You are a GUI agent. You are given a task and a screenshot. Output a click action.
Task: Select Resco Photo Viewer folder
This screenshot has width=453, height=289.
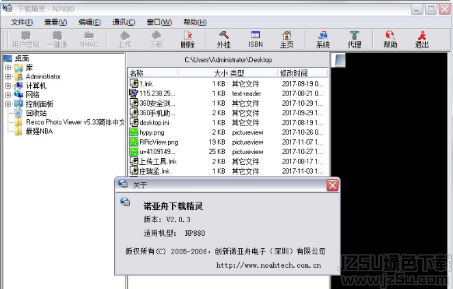pos(75,122)
